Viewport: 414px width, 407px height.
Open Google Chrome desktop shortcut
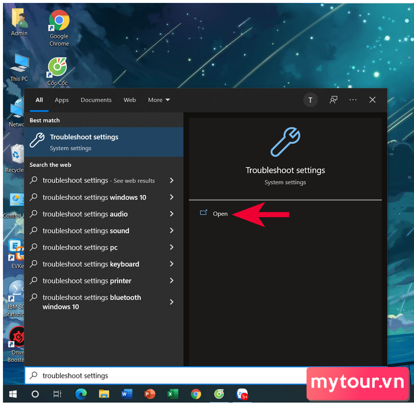59,28
